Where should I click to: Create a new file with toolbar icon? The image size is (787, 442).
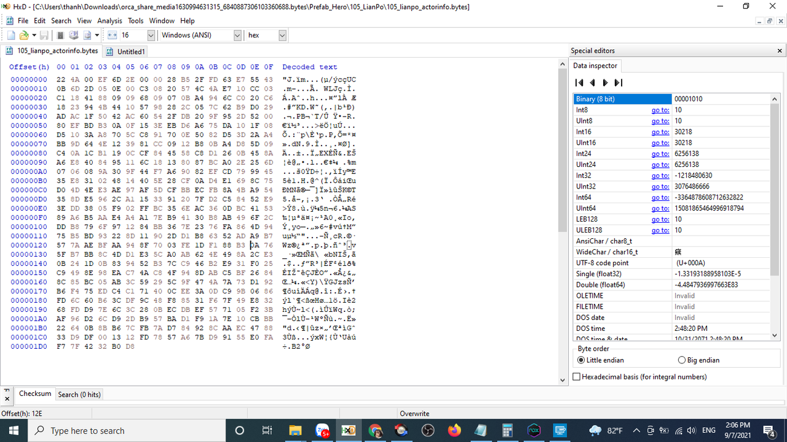click(11, 36)
